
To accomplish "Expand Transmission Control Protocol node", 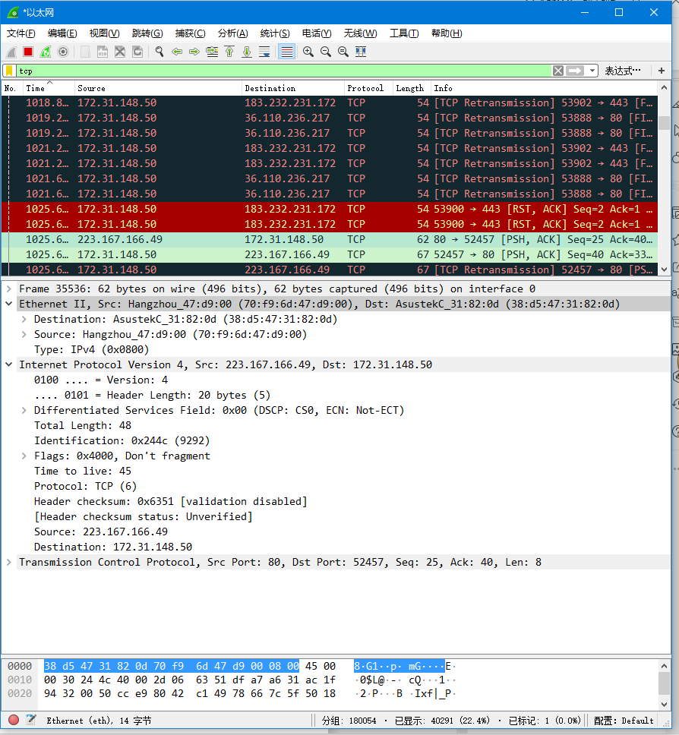I will pyautogui.click(x=8, y=562).
